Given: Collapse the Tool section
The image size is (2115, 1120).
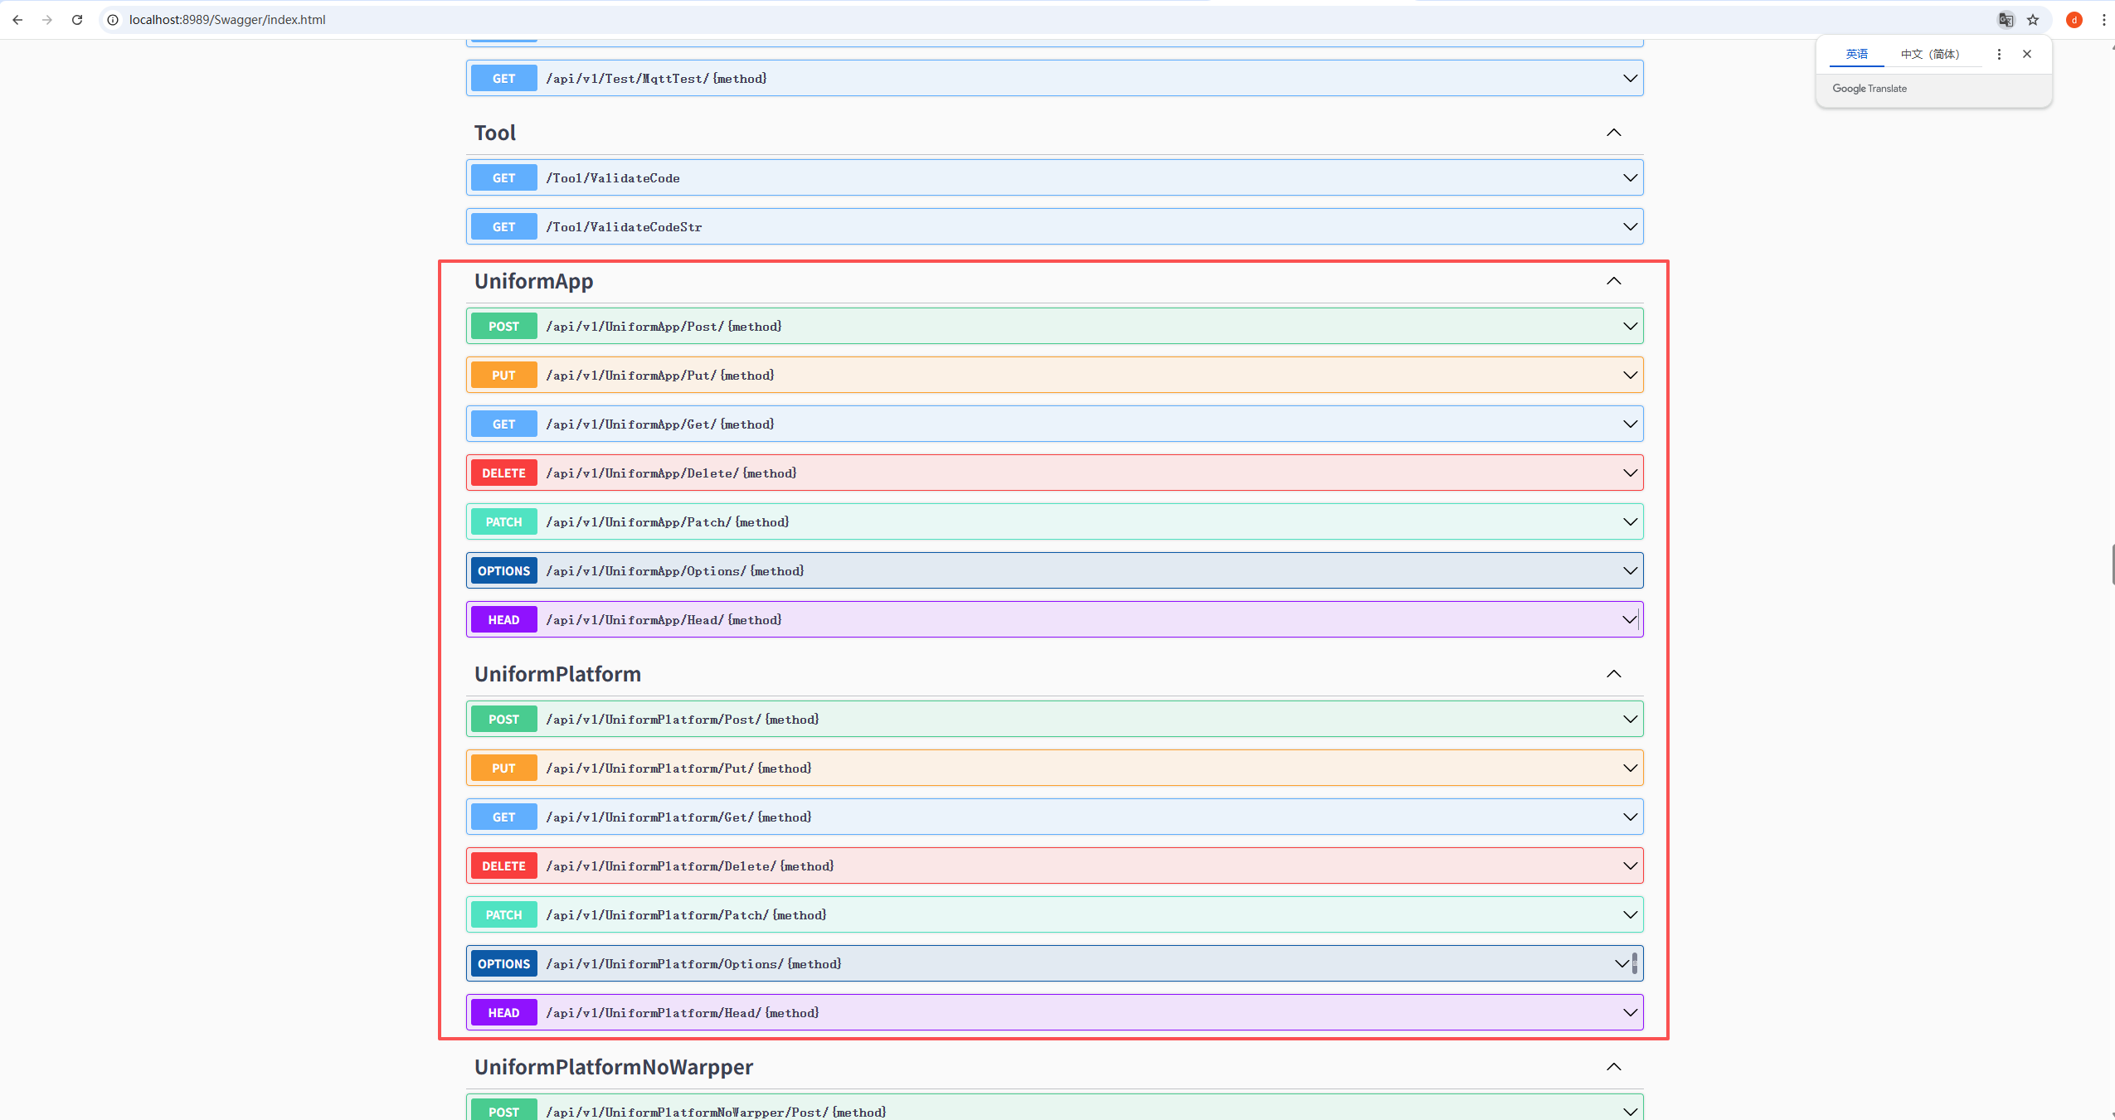Looking at the screenshot, I should point(1613,133).
